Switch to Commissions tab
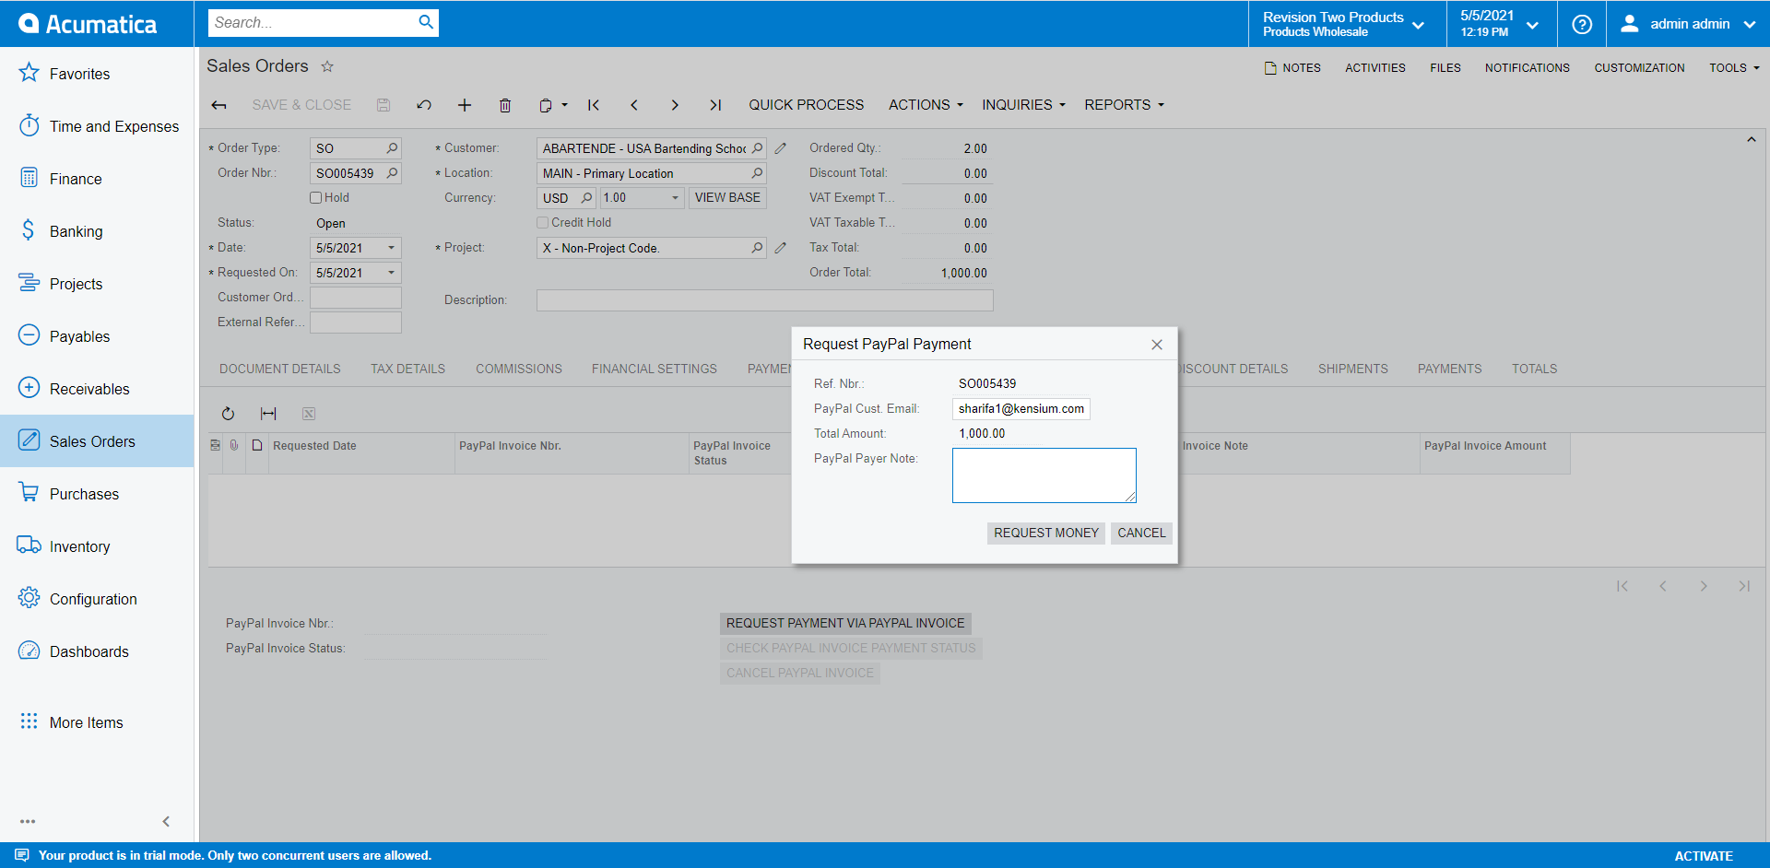 point(519,369)
